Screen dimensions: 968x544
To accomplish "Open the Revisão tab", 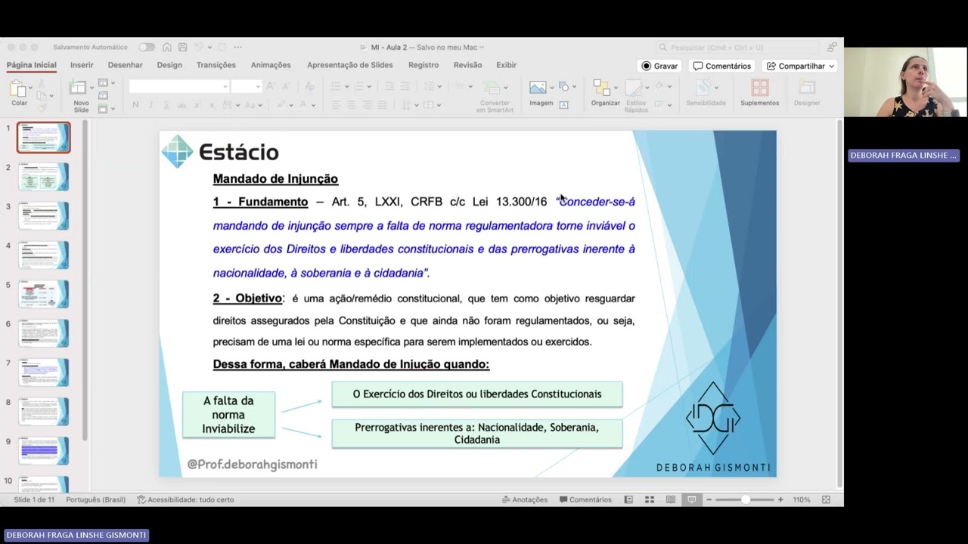I will point(467,65).
